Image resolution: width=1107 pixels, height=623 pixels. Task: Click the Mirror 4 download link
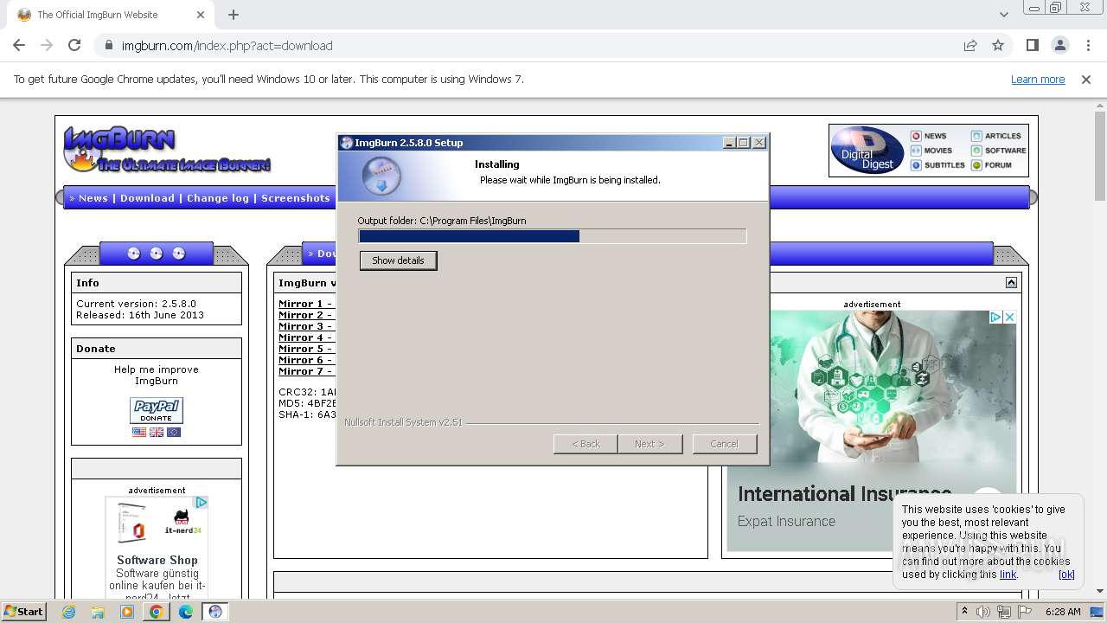tap(305, 337)
